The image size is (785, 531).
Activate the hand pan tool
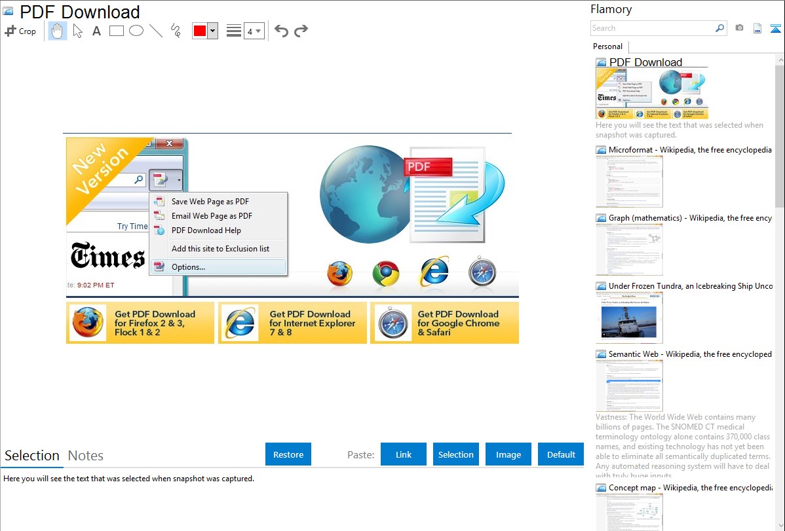(x=57, y=31)
